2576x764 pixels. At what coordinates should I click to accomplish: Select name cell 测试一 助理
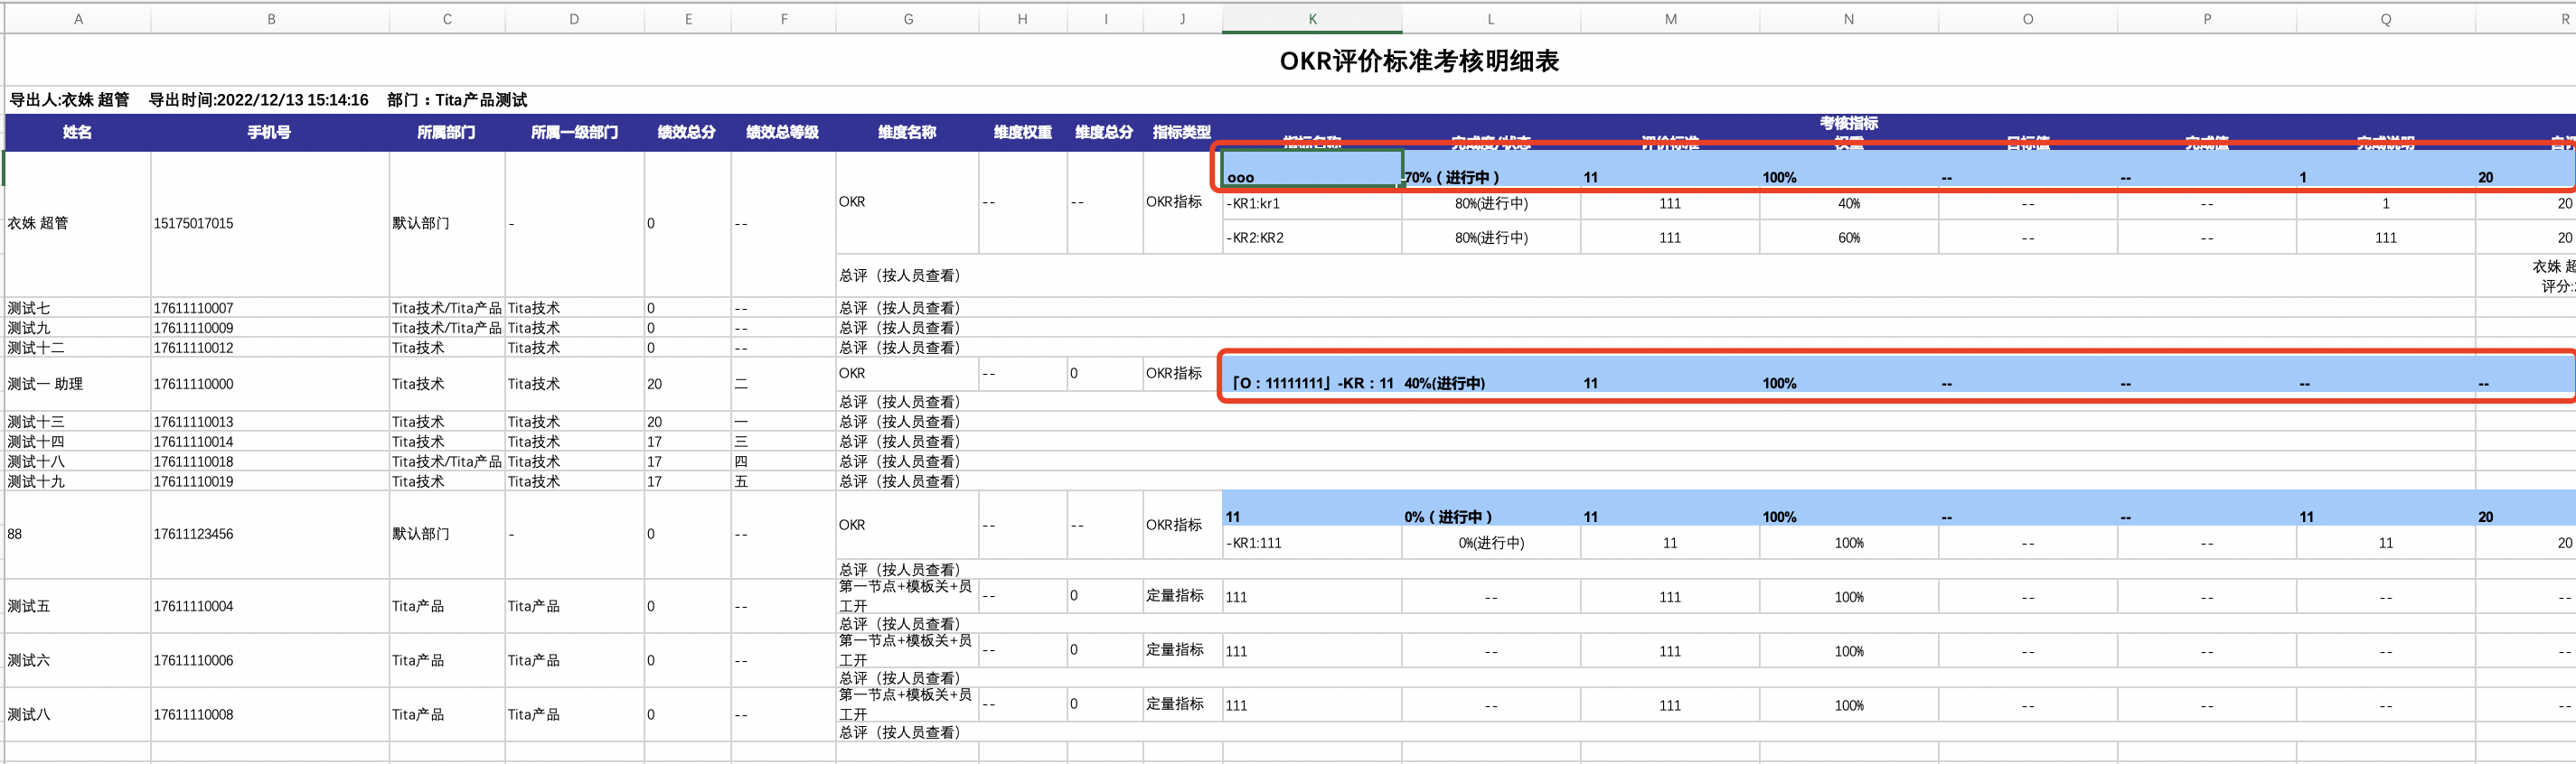click(78, 384)
